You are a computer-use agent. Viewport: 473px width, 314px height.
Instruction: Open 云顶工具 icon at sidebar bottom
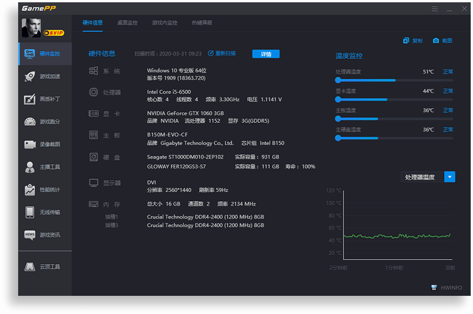coord(29,267)
